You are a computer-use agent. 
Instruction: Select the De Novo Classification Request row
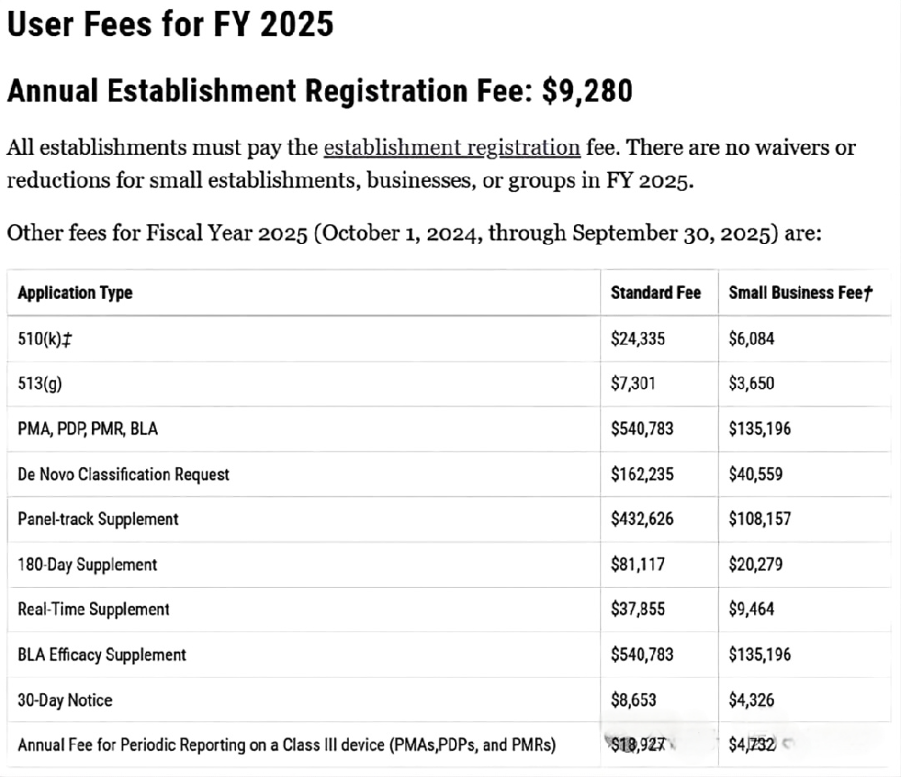tap(123, 474)
